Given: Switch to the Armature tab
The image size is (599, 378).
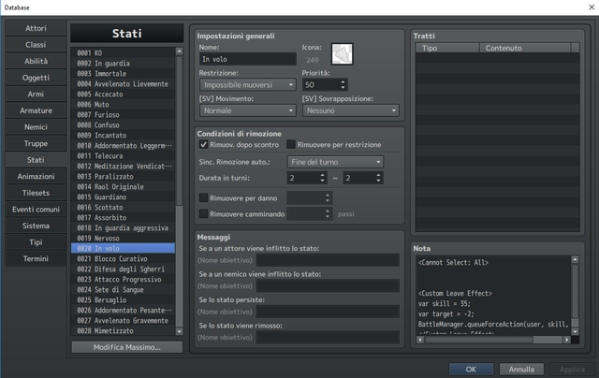Looking at the screenshot, I should [x=36, y=110].
